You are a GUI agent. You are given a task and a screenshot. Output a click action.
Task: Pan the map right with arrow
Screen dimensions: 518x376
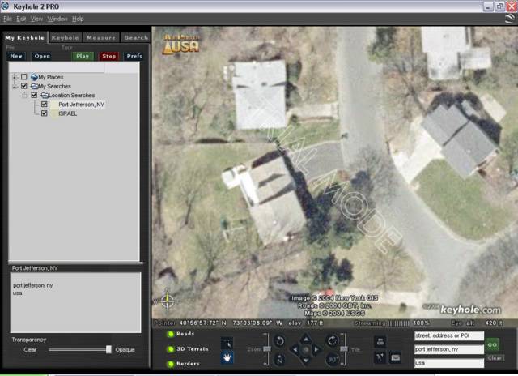[x=316, y=349]
